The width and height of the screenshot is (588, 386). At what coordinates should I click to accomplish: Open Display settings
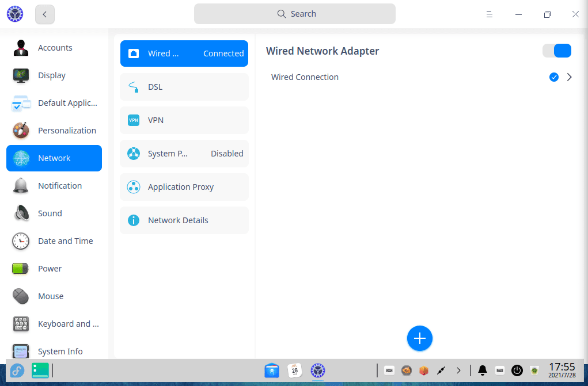pos(54,75)
